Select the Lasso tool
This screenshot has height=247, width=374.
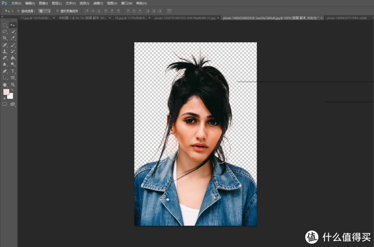coord(5,31)
